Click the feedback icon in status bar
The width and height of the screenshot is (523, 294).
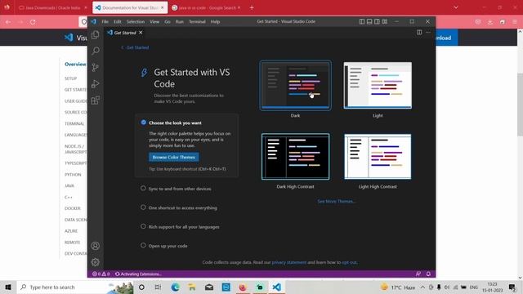(418, 274)
